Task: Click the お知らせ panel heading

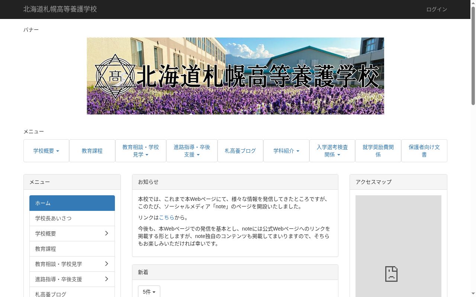Action: tap(235, 182)
